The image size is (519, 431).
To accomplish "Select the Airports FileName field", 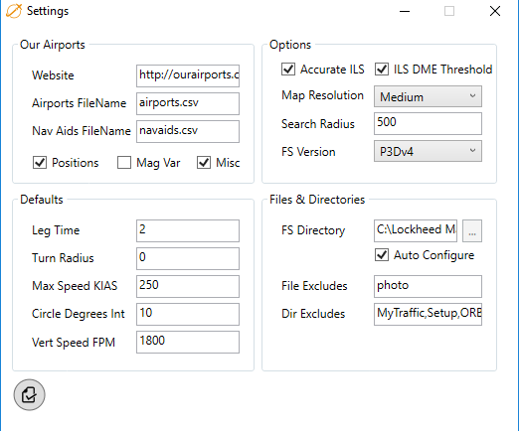I will tap(188, 103).
